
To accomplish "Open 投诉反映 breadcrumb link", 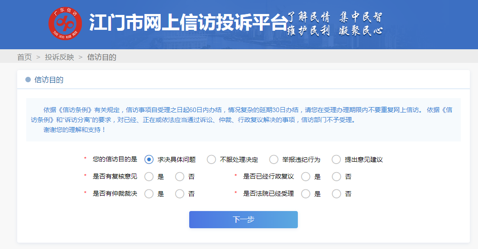I will click(59, 57).
